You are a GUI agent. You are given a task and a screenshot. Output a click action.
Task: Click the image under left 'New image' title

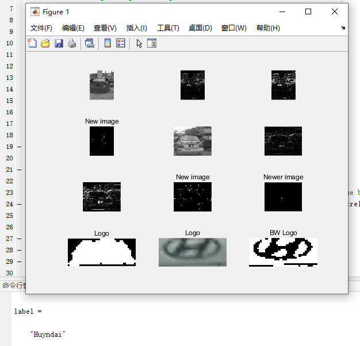pyautogui.click(x=102, y=141)
